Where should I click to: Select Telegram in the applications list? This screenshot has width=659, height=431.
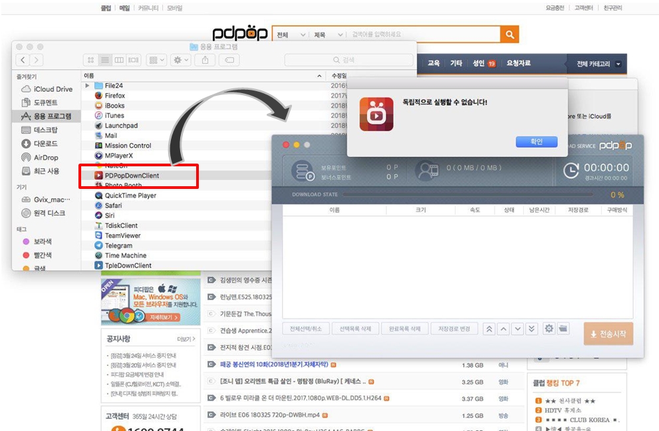pos(114,245)
